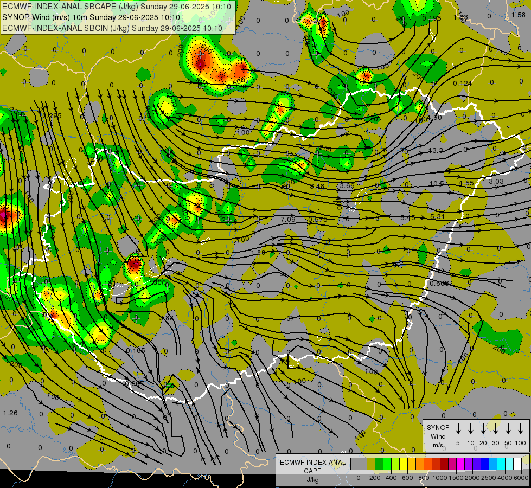Click the 10 m/s wind arrow in legend
This screenshot has height=488, width=531.
470,428
